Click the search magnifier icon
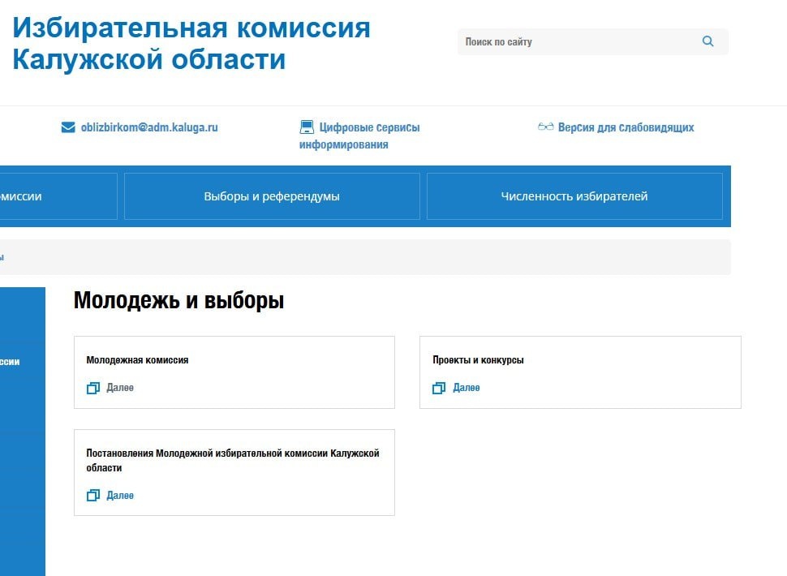The image size is (787, 576). coord(707,41)
